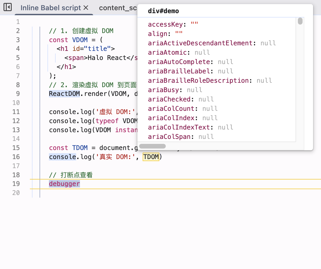Viewport: 321px width, 269px height.
Task: Toggle the navigator sidebar panel icon
Action: tap(8, 7)
